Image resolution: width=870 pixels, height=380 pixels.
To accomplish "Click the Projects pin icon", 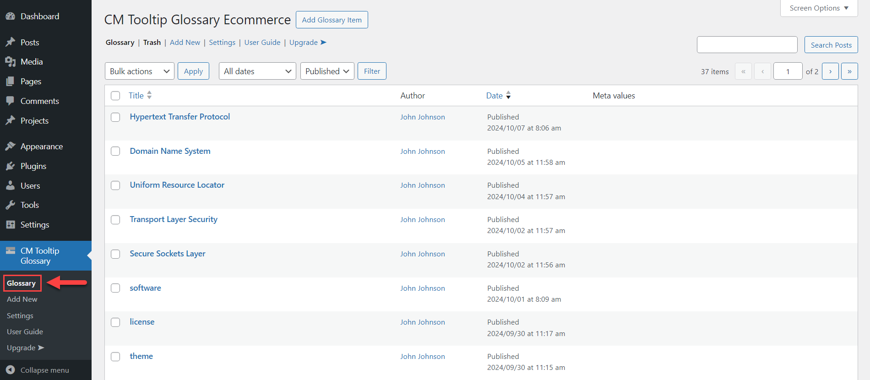I will 10,120.
